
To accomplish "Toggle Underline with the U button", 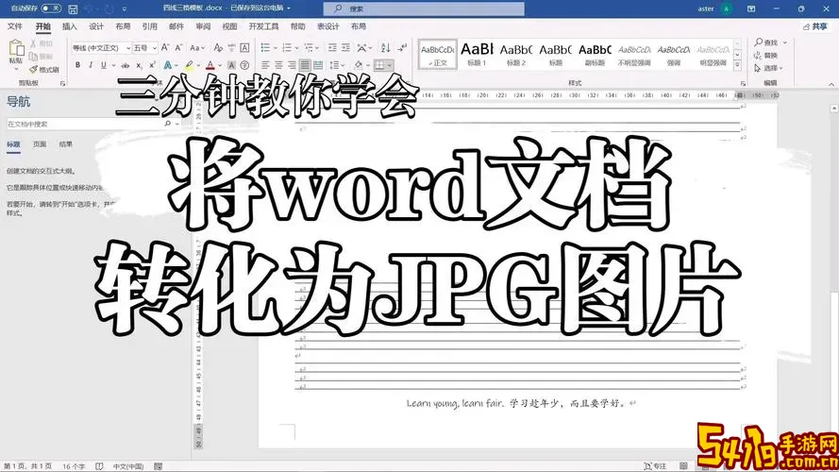I will [103, 65].
